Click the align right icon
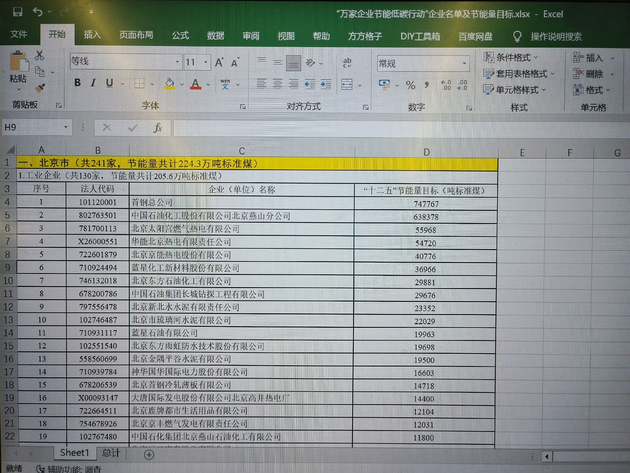The width and height of the screenshot is (630, 473). [x=294, y=84]
